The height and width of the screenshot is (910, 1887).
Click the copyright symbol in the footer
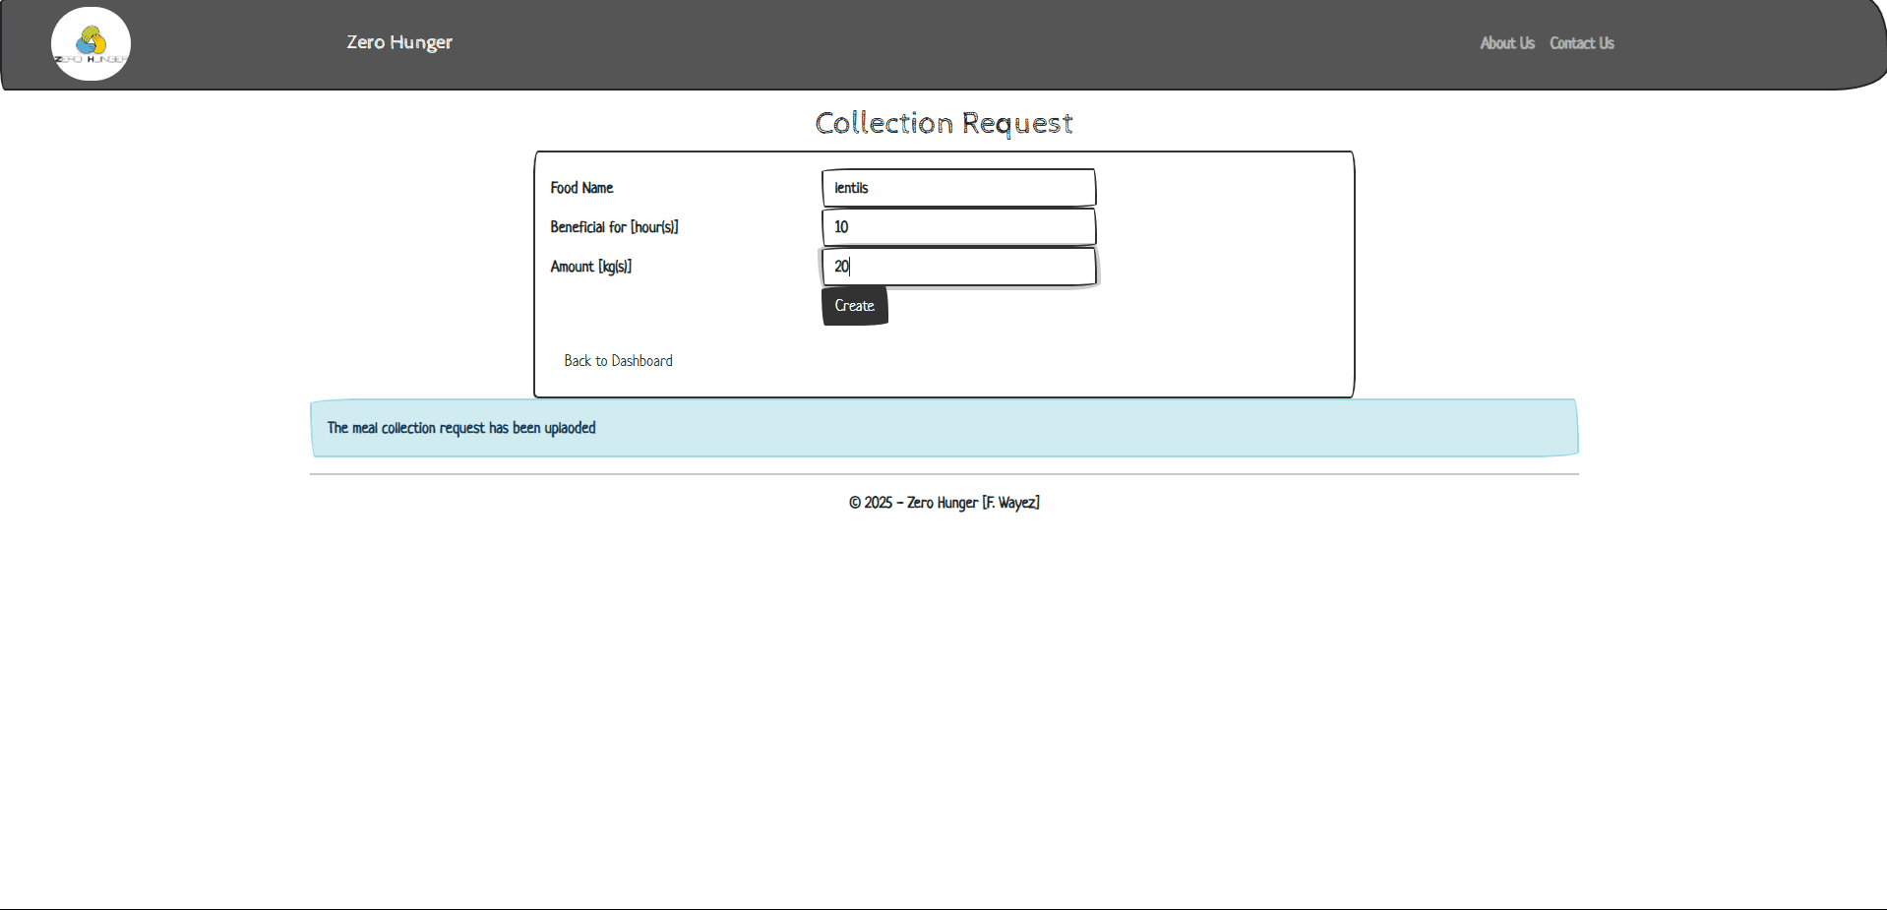click(x=855, y=503)
